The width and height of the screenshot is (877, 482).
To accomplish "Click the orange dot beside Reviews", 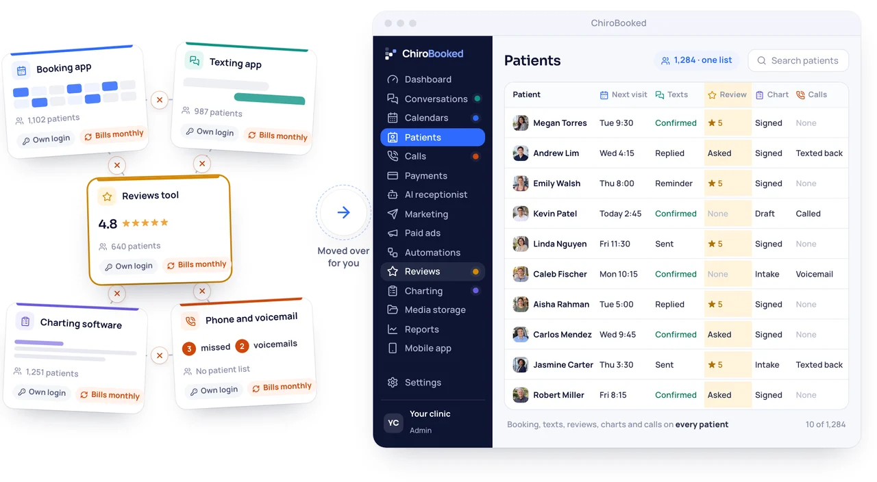I will pyautogui.click(x=475, y=272).
